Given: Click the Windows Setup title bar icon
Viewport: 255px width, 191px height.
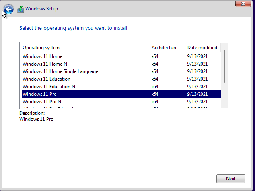Looking at the screenshot, I should pos(20,9).
